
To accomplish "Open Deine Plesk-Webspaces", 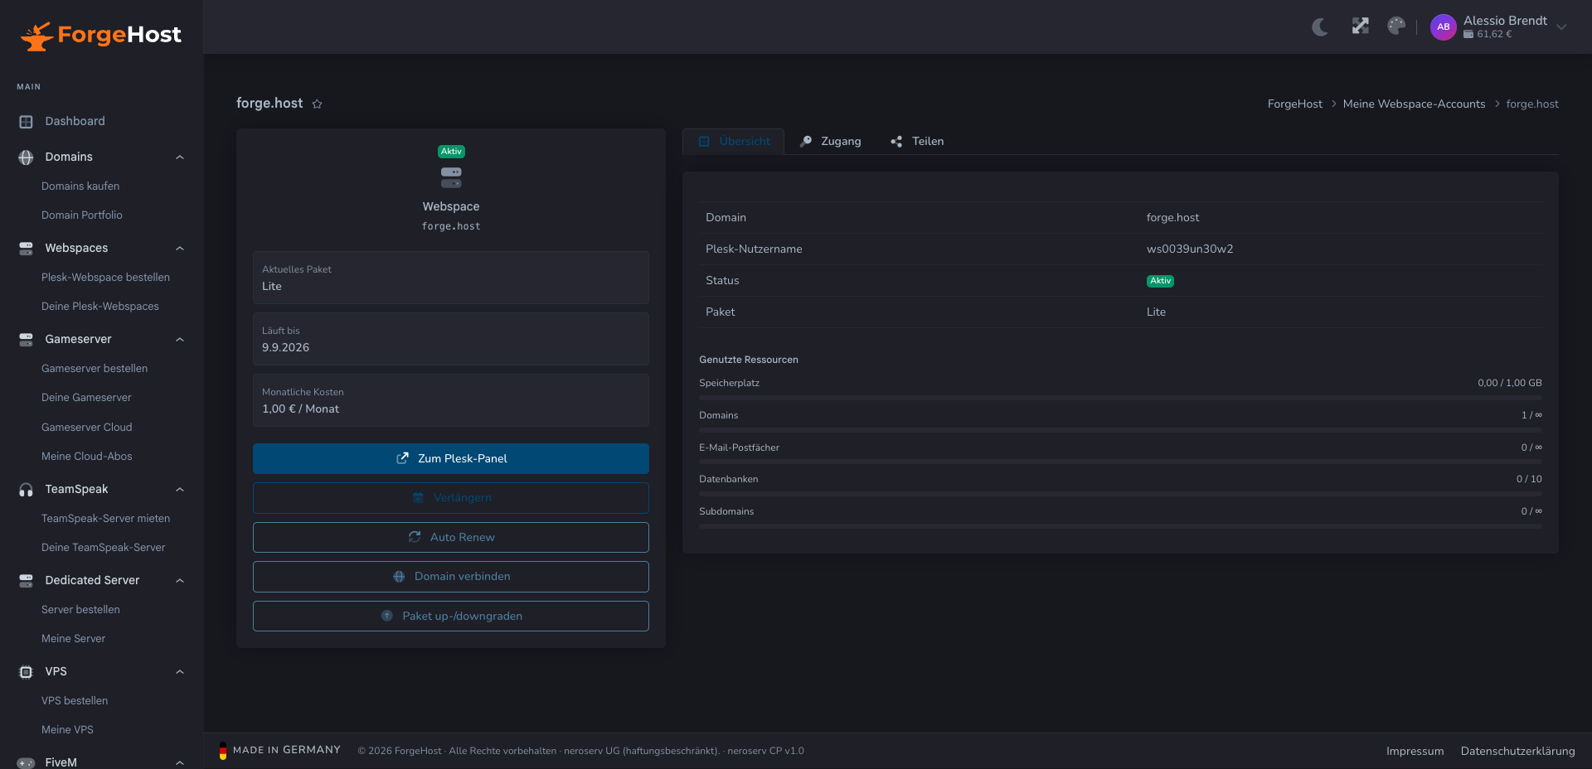I will (100, 307).
